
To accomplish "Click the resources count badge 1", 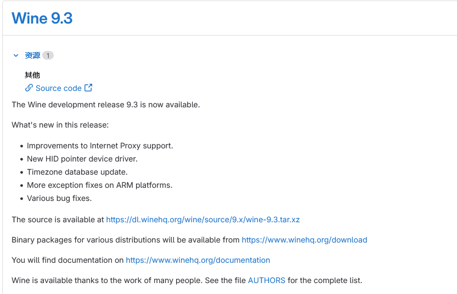I will 48,55.
